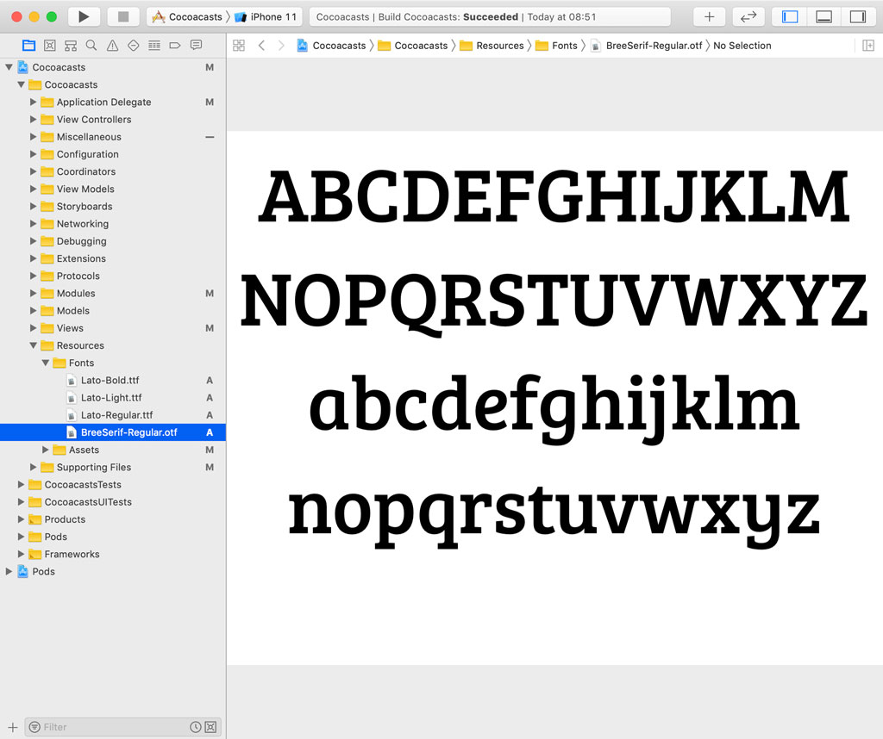Collapse the Fonts folder
883x739 pixels.
45,363
